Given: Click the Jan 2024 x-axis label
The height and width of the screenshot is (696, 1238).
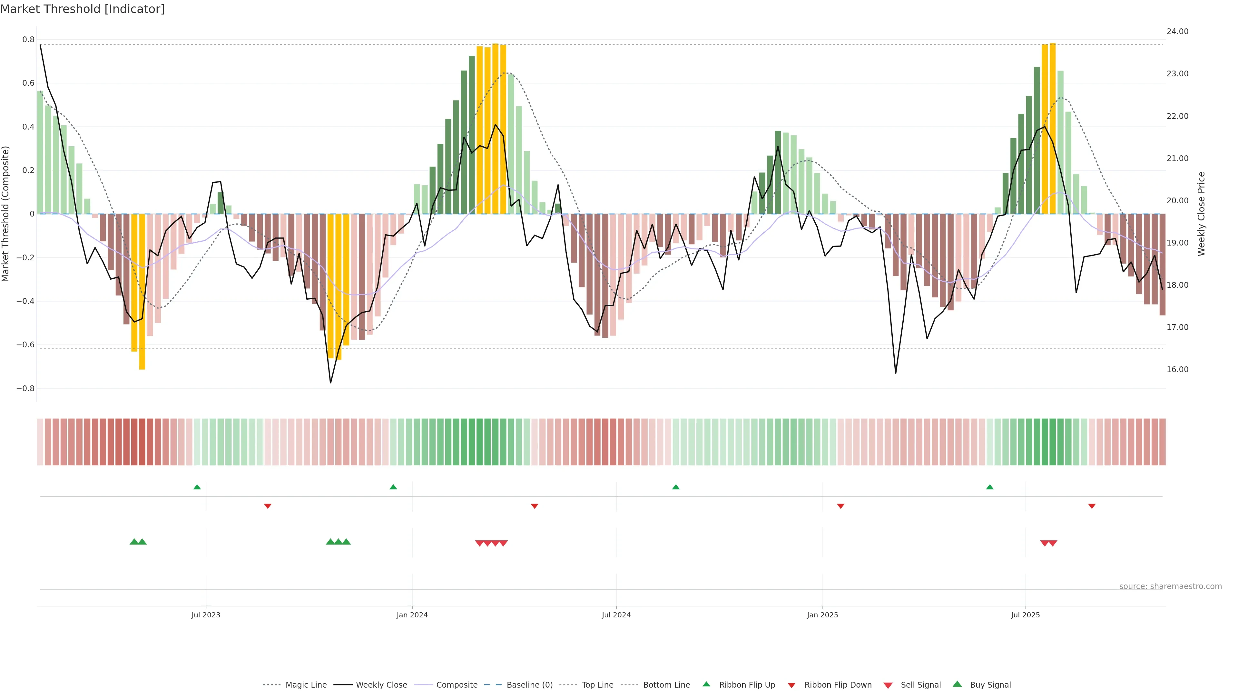Looking at the screenshot, I should coord(412,615).
